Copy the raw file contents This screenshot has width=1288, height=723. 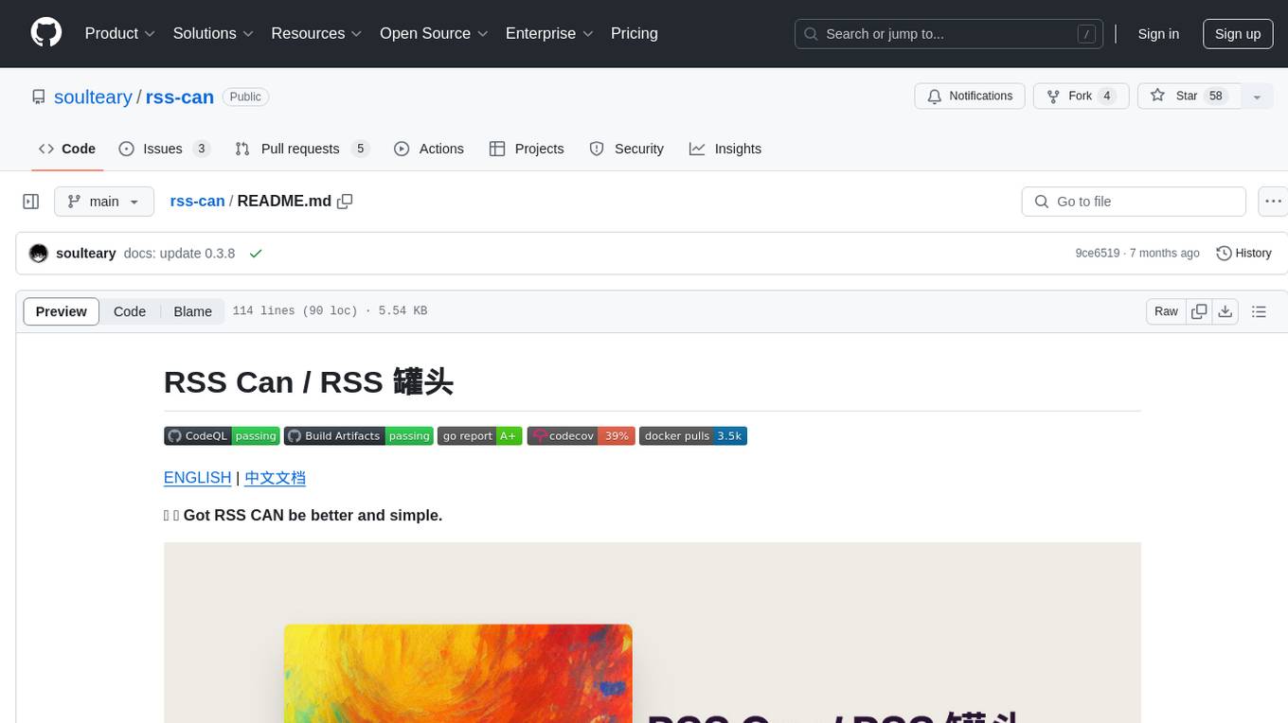pos(1199,311)
